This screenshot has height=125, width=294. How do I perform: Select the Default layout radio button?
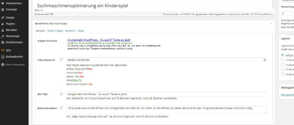click(283, 55)
